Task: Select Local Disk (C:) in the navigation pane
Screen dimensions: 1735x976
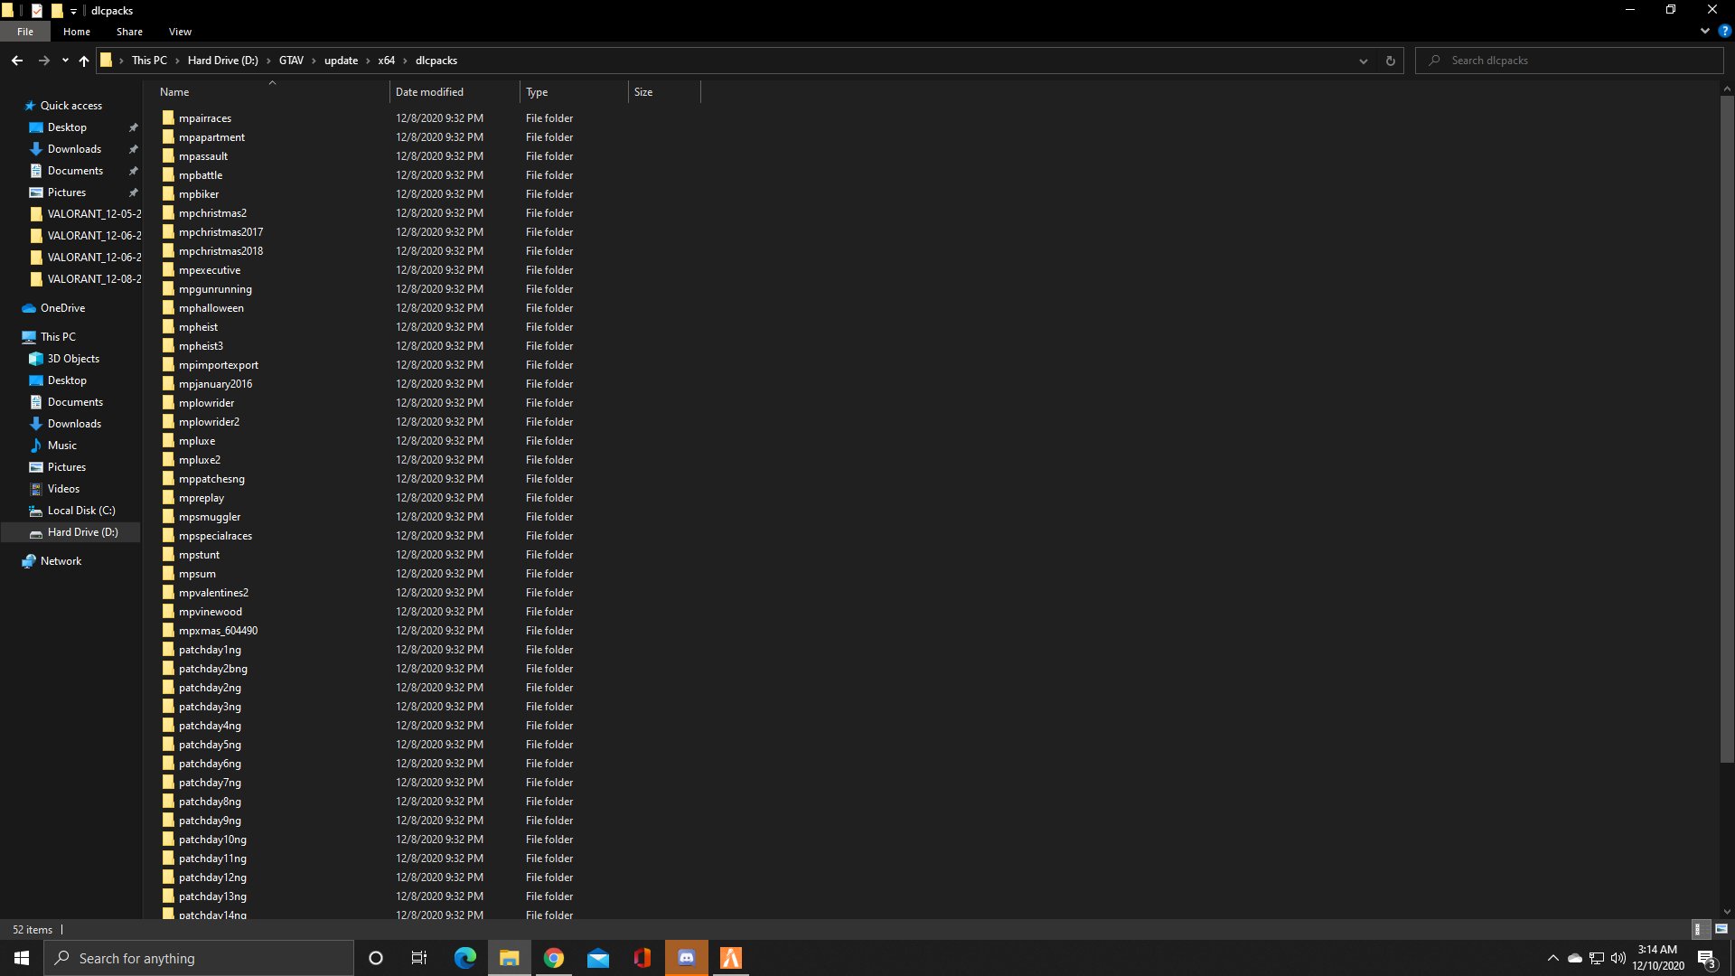Action: 81,511
